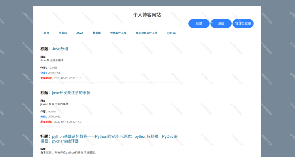The height and width of the screenshot is (157, 295).
Task: Click the JAVA 分类 text under java开发要注意的事情
Action: coord(54,117)
